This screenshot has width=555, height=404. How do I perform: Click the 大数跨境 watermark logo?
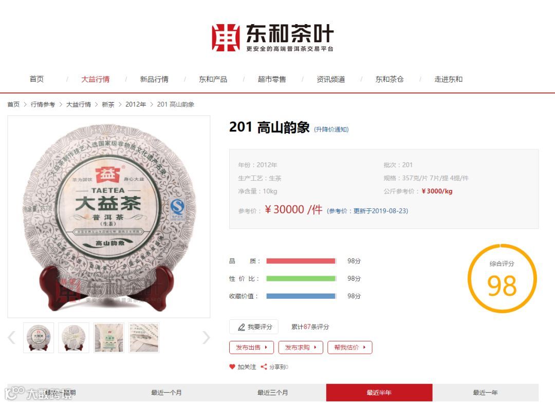(x=39, y=393)
